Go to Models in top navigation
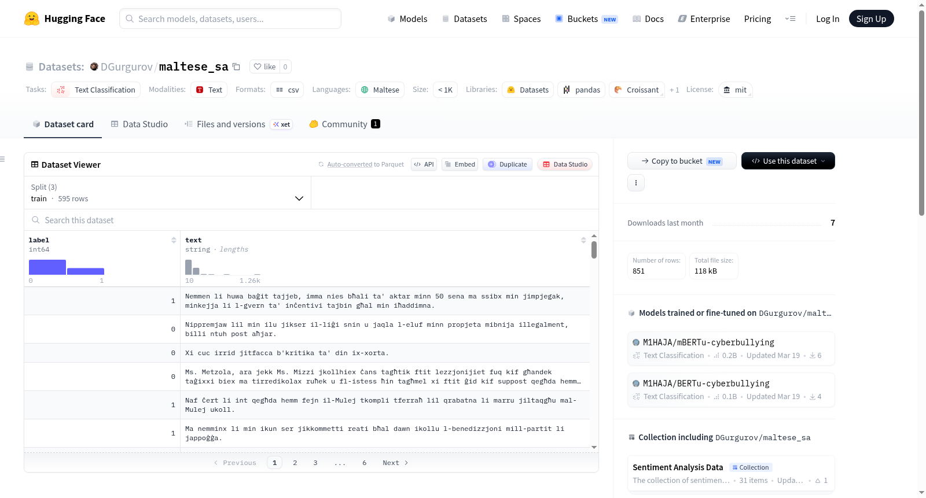 pos(407,19)
